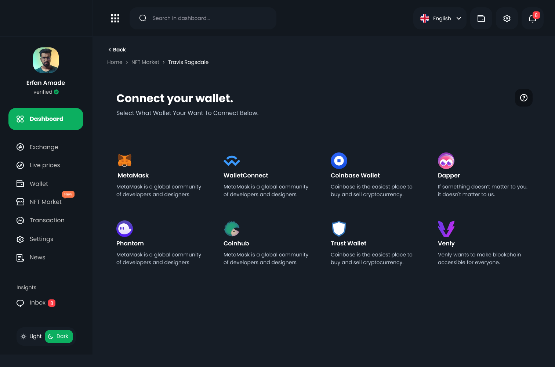Open notifications bell with badge
The width and height of the screenshot is (555, 367).
(x=533, y=18)
